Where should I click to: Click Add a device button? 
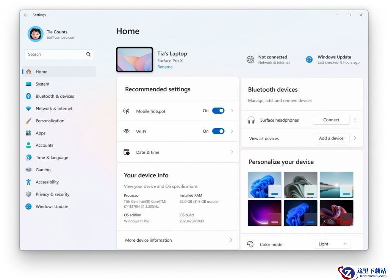point(331,138)
